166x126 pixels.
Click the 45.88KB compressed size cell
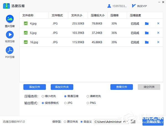[97, 42]
